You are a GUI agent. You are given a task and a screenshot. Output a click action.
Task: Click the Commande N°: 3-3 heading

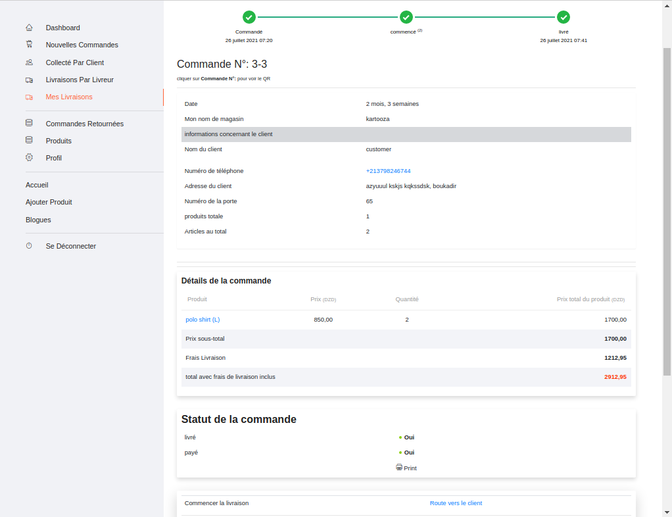pos(222,64)
